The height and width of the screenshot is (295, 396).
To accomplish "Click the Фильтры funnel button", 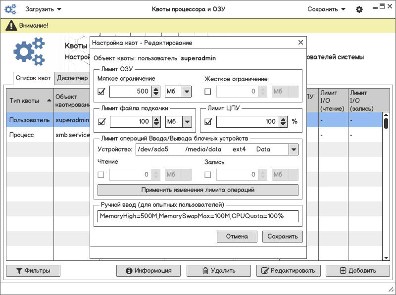I will [33, 271].
